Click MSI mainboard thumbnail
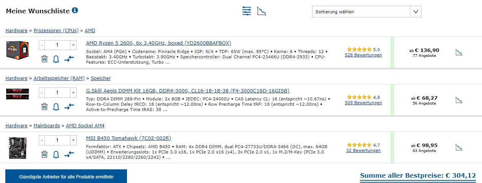This screenshot has height=183, width=482. point(17,148)
